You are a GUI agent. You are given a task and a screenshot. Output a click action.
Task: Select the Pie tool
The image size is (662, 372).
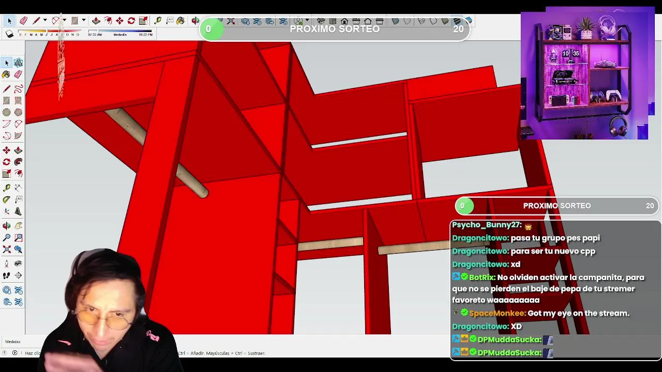pos(18,136)
